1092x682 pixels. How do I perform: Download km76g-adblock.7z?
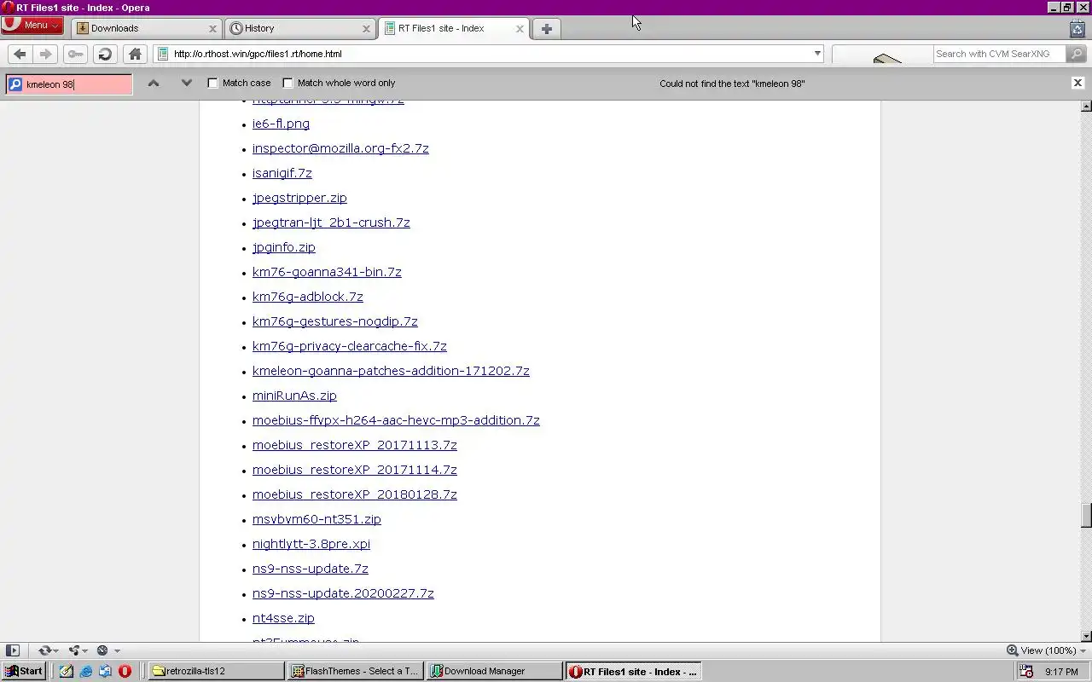tap(308, 297)
